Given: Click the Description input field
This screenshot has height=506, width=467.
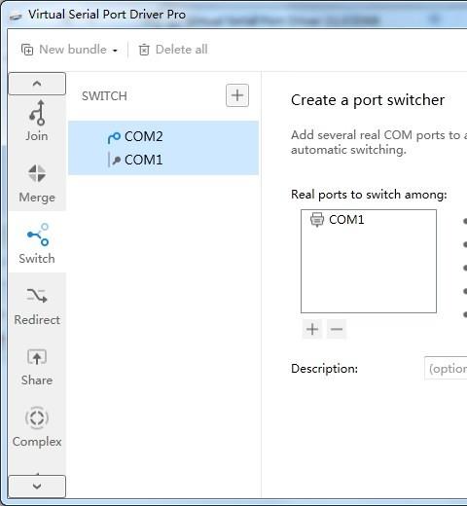Looking at the screenshot, I should [446, 369].
